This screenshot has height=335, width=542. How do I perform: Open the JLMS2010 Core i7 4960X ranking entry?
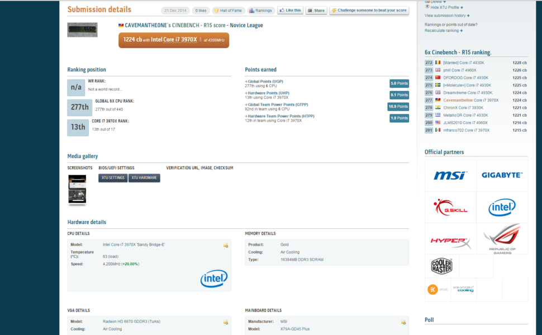tap(465, 123)
